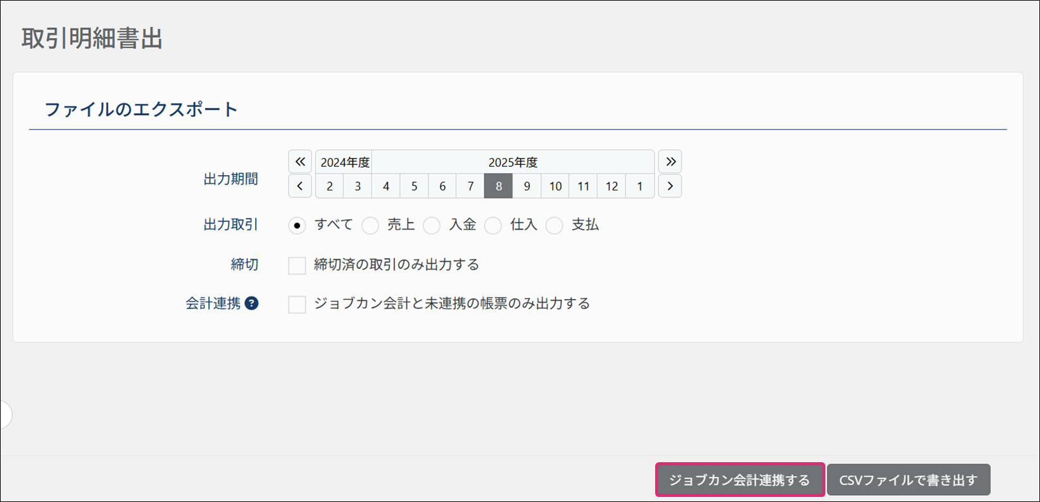Check ジョブカン会計と未連携の帳票のみ出力する
The image size is (1040, 502).
(x=297, y=304)
